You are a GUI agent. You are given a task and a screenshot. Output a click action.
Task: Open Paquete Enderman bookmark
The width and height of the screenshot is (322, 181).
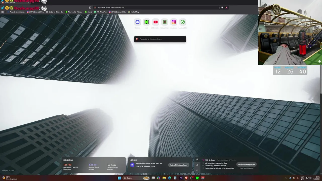[16, 12]
